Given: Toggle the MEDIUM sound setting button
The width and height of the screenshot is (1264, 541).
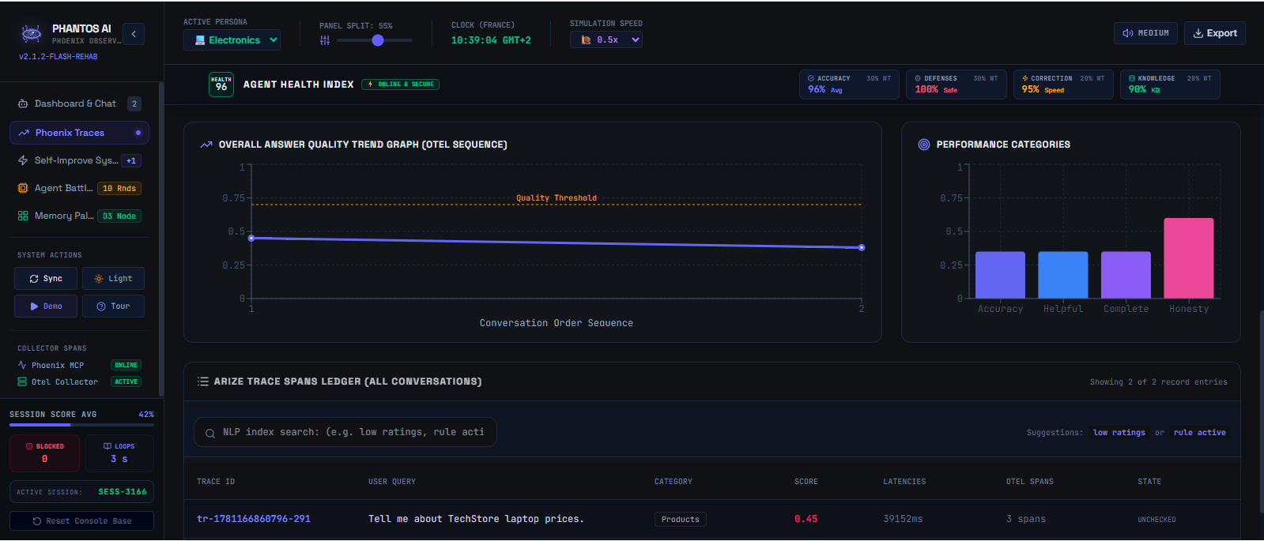Looking at the screenshot, I should click(x=1145, y=33).
